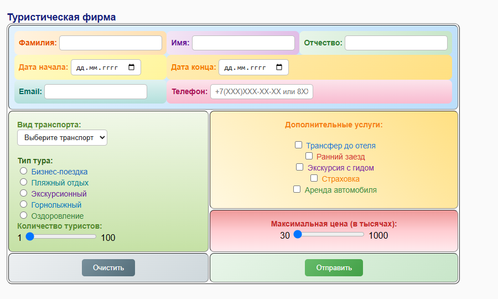Select Бизнес-поездка tour type

[x=24, y=171]
